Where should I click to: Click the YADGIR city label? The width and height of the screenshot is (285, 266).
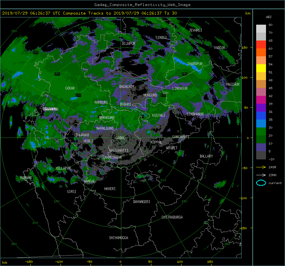219,48
